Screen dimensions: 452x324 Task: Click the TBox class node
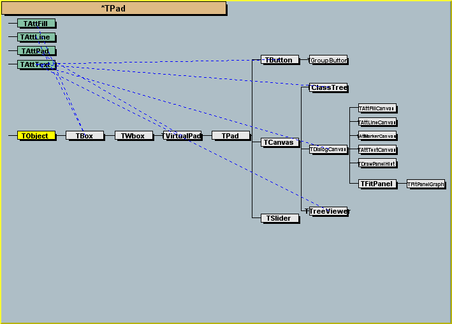[x=84, y=136]
